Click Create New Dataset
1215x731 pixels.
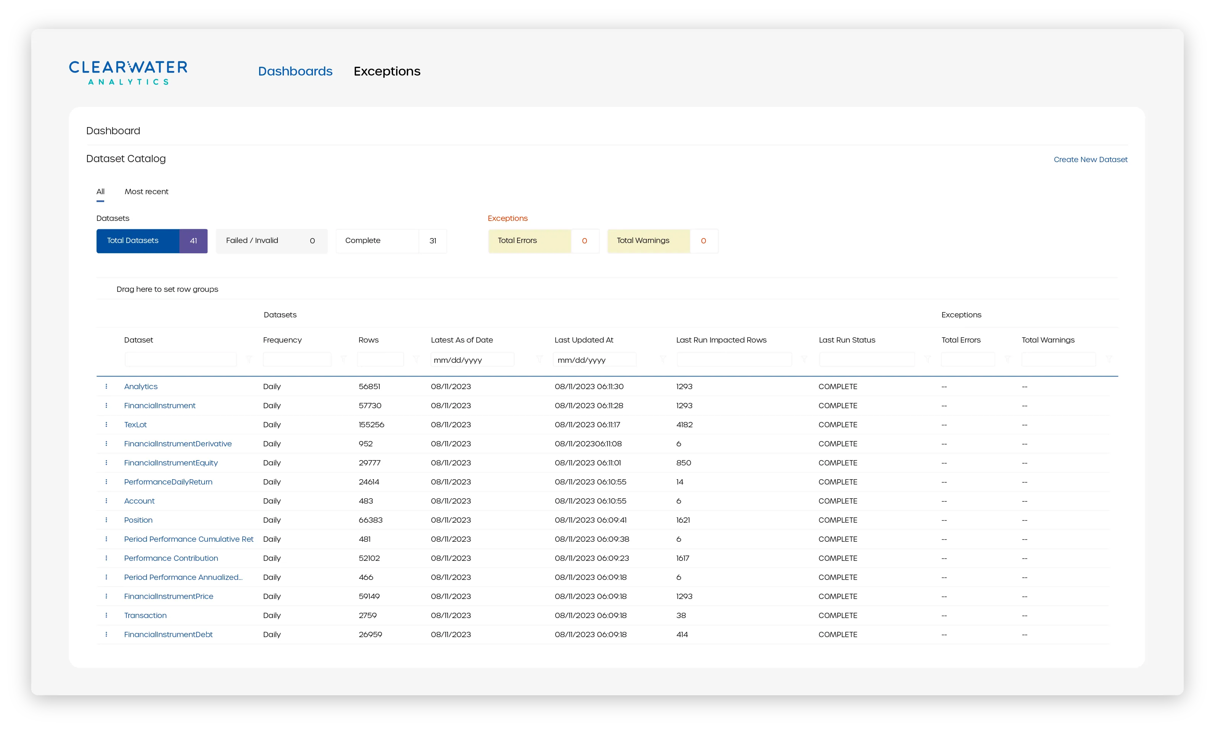click(x=1090, y=159)
